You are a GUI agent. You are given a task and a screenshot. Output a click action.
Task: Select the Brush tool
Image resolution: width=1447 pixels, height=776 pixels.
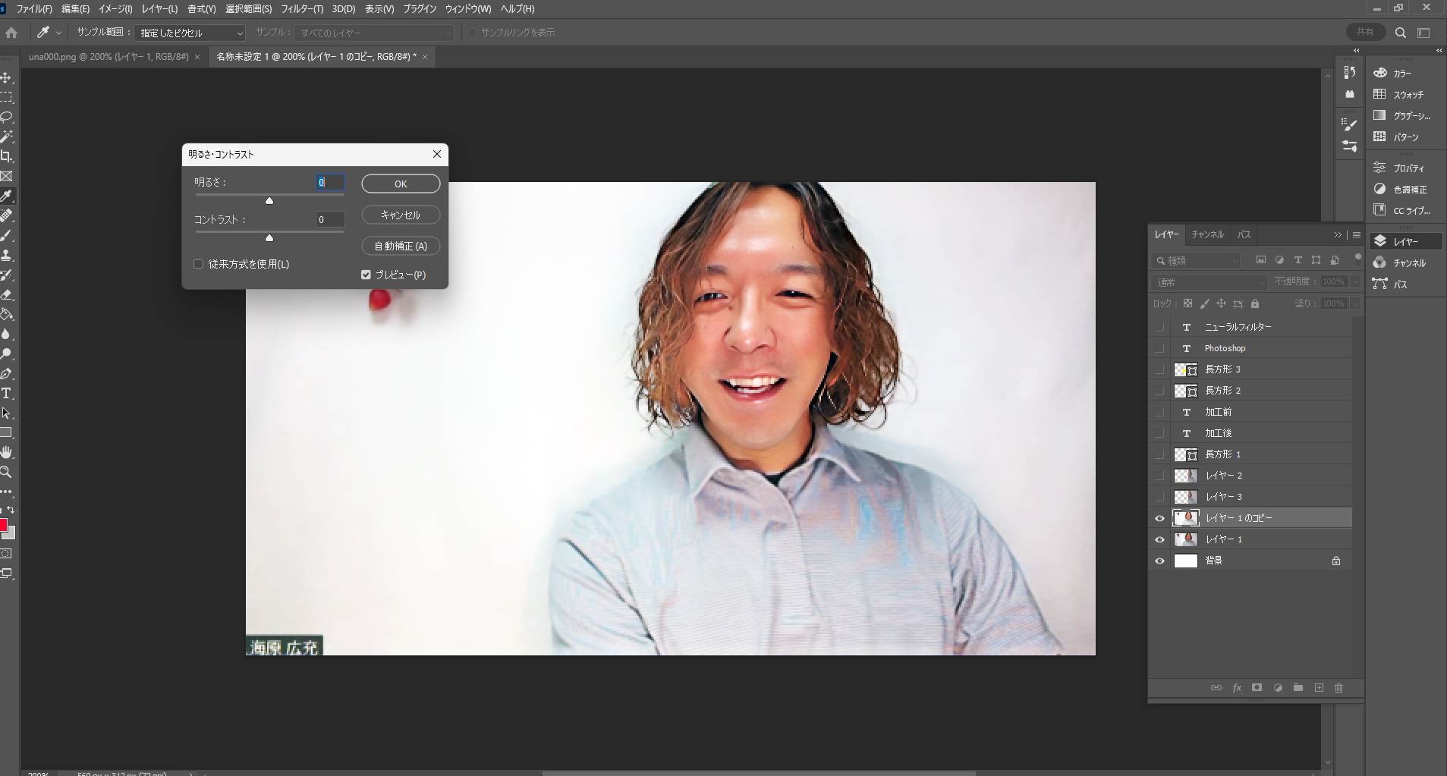tap(6, 235)
